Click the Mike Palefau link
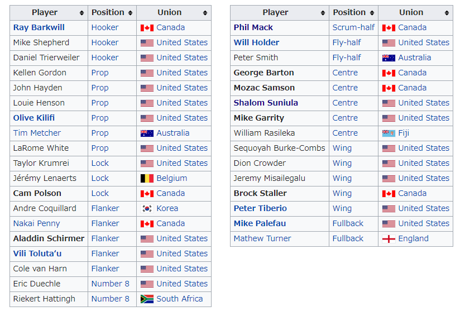The width and height of the screenshot is (465, 311). (260, 223)
